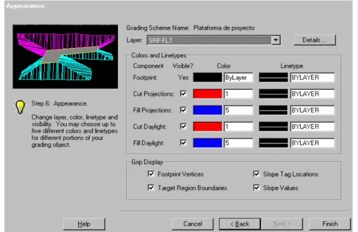
Task: Toggle Fill Projections visibility checkbox
Action: (x=183, y=110)
